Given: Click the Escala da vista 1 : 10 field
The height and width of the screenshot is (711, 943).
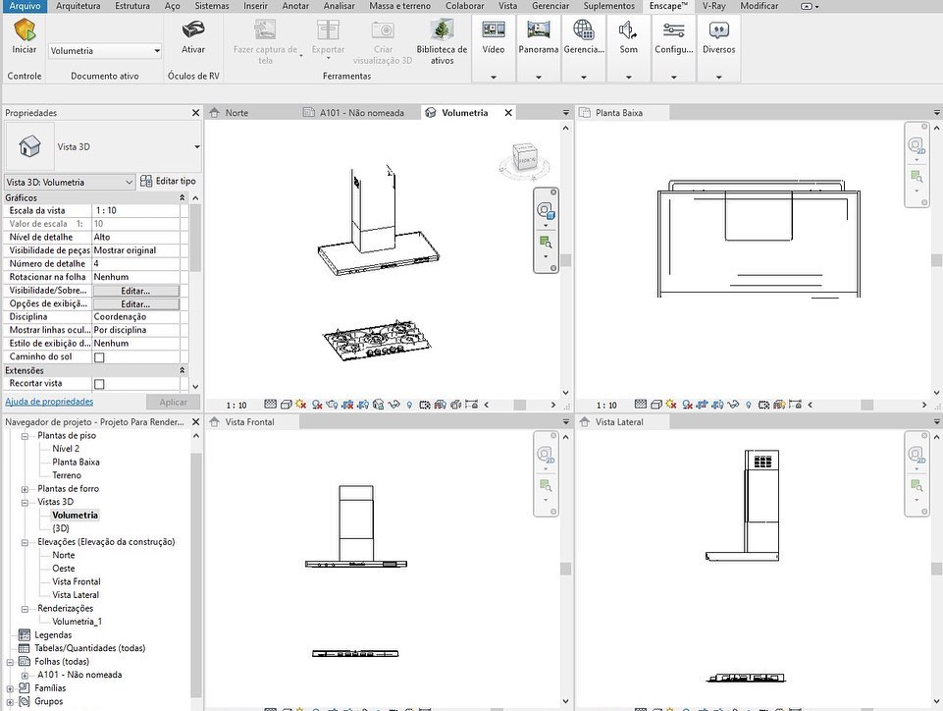Looking at the screenshot, I should click(136, 211).
